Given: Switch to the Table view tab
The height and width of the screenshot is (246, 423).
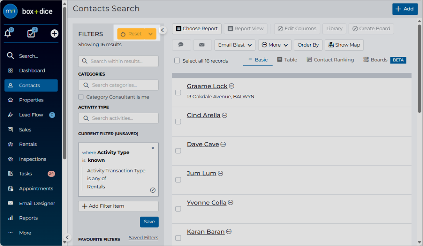Looking at the screenshot, I should [287, 60].
